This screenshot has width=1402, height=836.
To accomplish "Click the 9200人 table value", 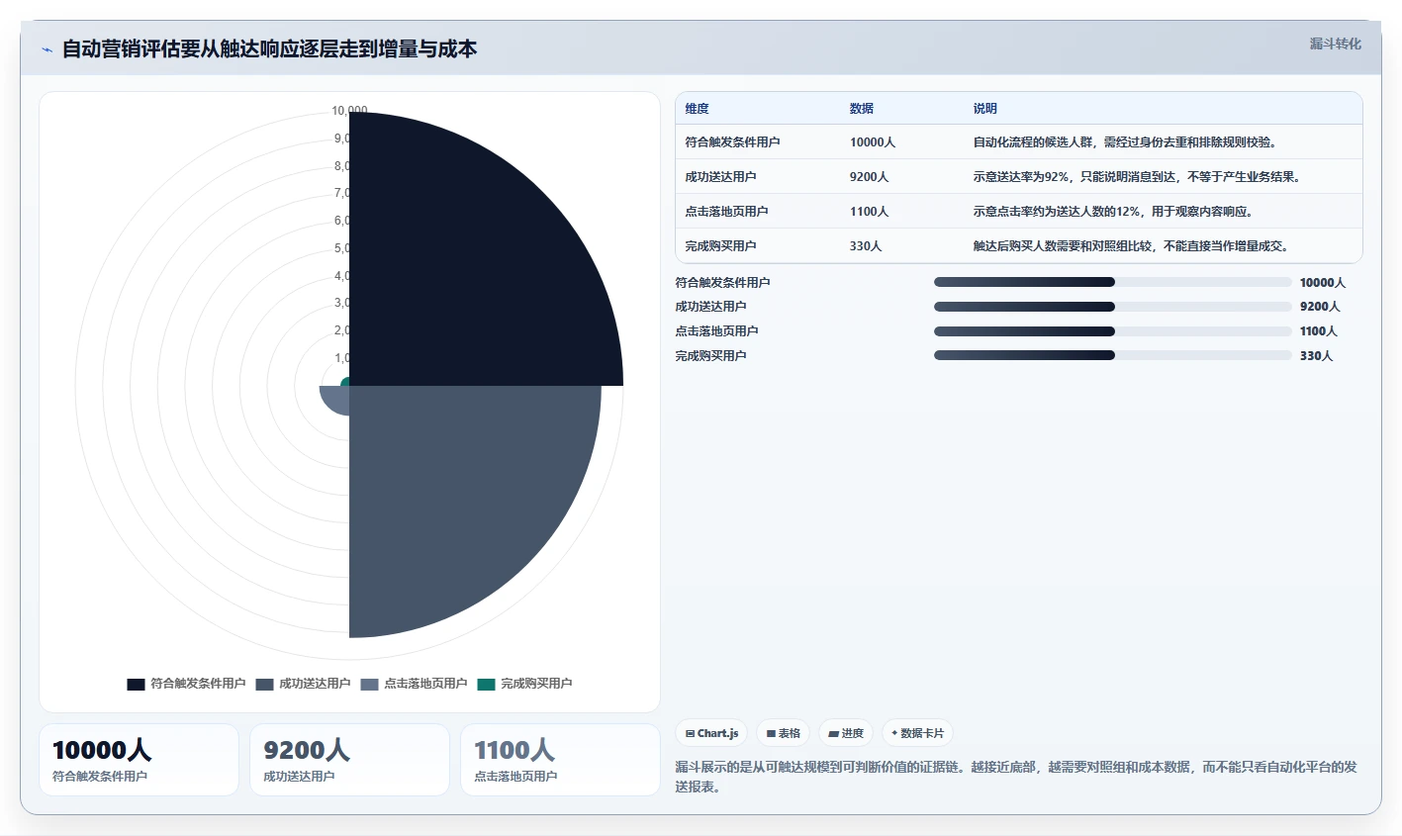I will pyautogui.click(x=869, y=177).
